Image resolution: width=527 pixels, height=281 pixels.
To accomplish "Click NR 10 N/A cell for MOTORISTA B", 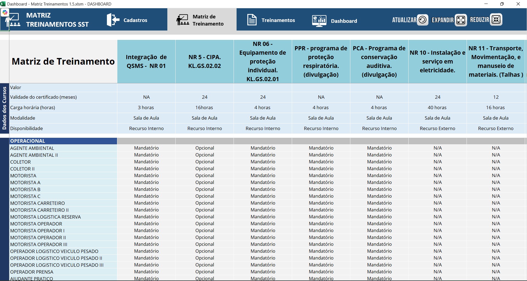I will point(438,189).
